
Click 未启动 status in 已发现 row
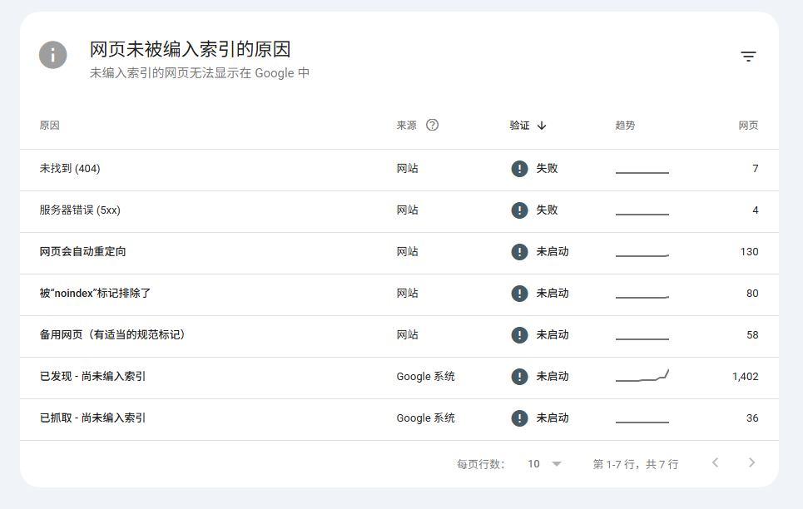click(552, 377)
